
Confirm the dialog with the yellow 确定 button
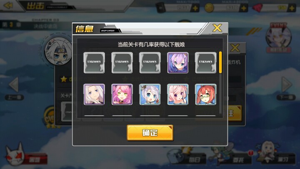[150, 133]
